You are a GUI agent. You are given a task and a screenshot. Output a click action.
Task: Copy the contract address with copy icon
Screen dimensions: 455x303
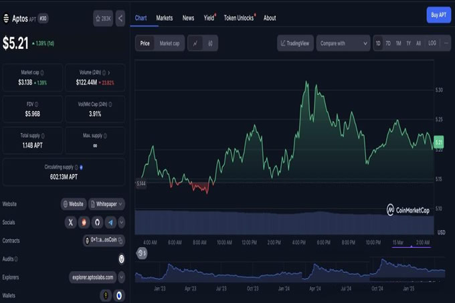coord(120,240)
